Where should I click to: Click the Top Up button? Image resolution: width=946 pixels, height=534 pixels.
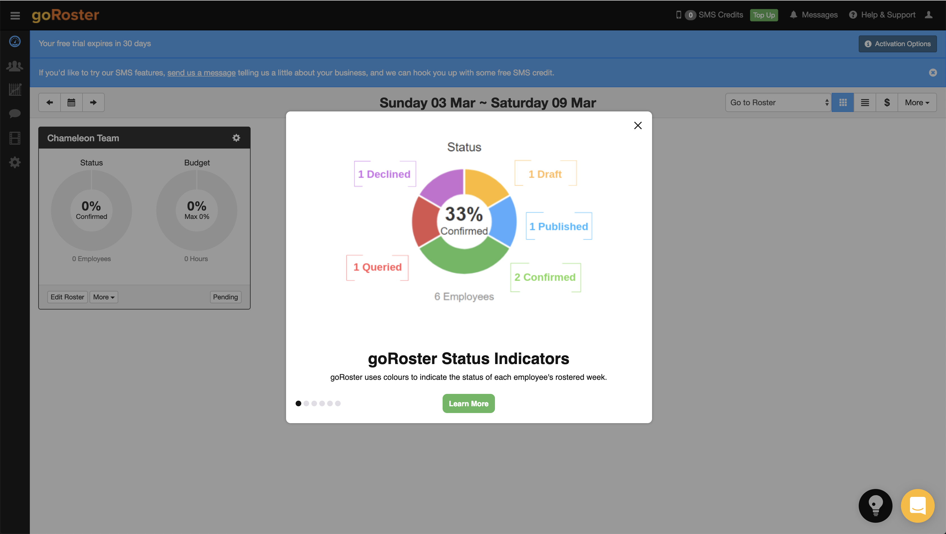[764, 15]
